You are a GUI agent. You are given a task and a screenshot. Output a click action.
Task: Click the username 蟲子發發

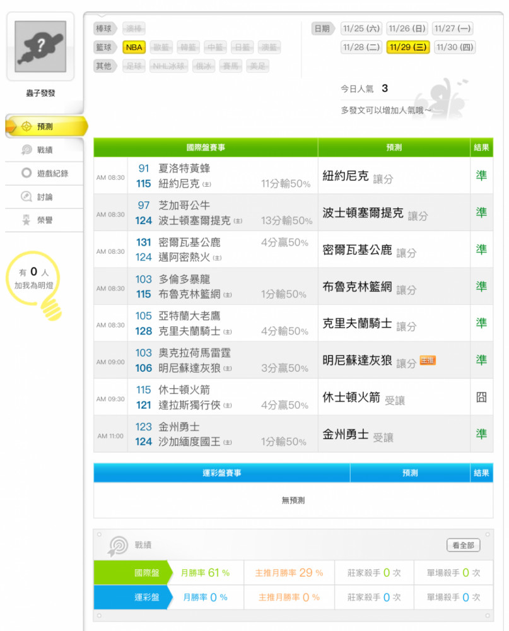(x=40, y=93)
